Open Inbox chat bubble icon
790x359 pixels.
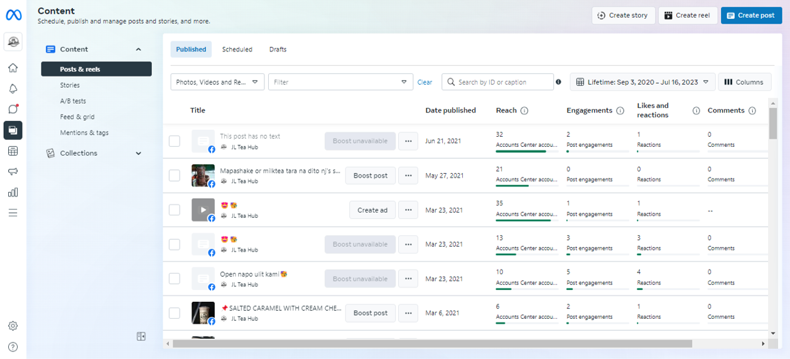13,109
